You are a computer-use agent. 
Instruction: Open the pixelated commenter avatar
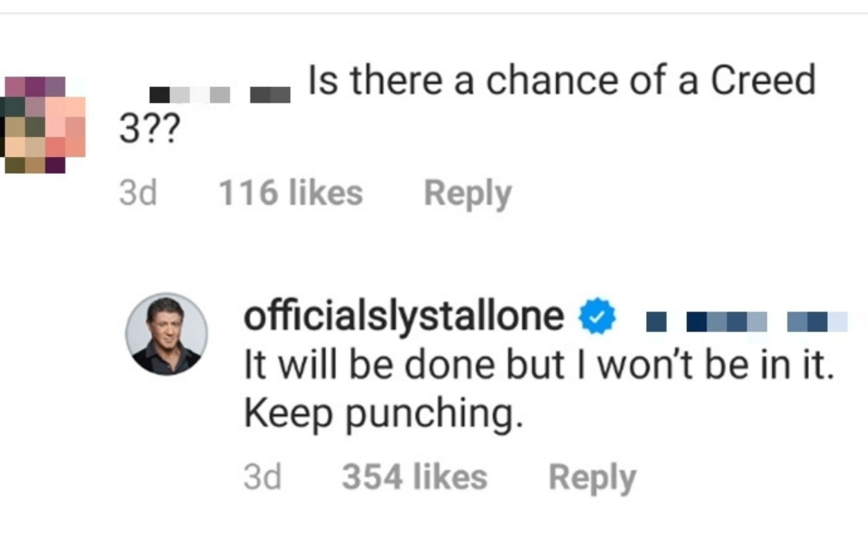(x=44, y=125)
